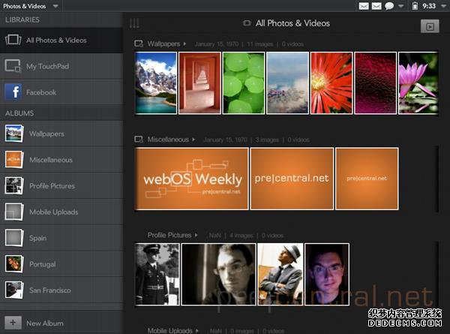This screenshot has height=334, width=450.
Task: Open the pink water lily wallpaper
Action: 418,83
